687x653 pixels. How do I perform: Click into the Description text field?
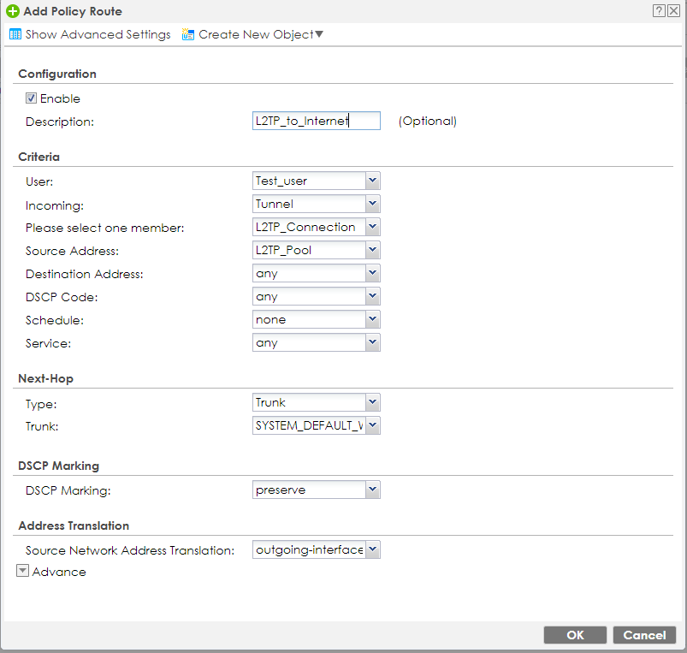pyautogui.click(x=316, y=122)
